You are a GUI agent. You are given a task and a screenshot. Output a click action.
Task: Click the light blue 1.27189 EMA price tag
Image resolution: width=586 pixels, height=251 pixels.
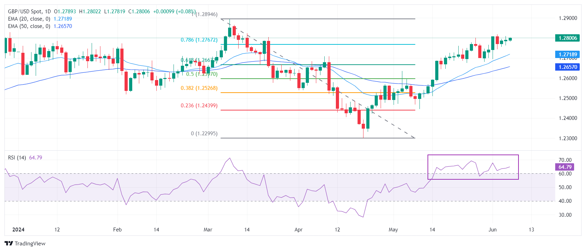tap(567, 55)
